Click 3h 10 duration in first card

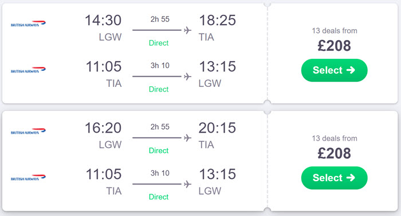point(160,66)
